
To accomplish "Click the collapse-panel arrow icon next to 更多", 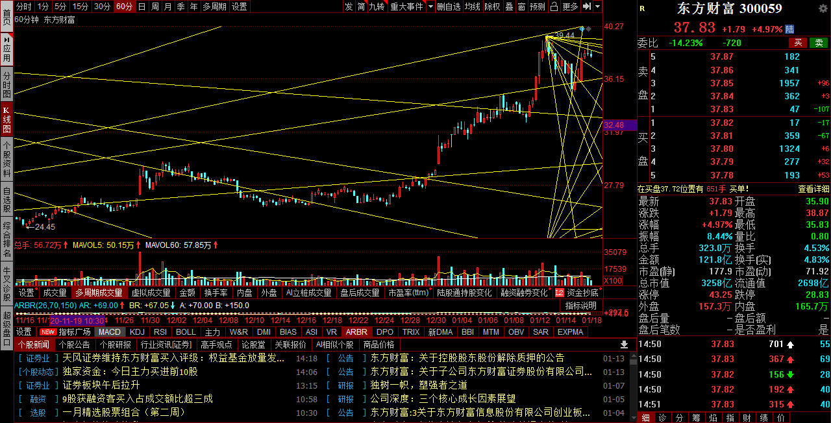I will (x=587, y=6).
